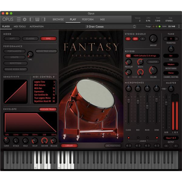Click the Close microphone pan knob
The image size is (182, 182).
pos(129,89)
